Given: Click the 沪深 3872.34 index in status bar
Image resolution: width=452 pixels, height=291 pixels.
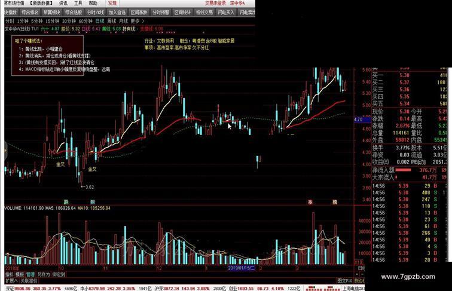Looking at the screenshot, I should 182,289.
